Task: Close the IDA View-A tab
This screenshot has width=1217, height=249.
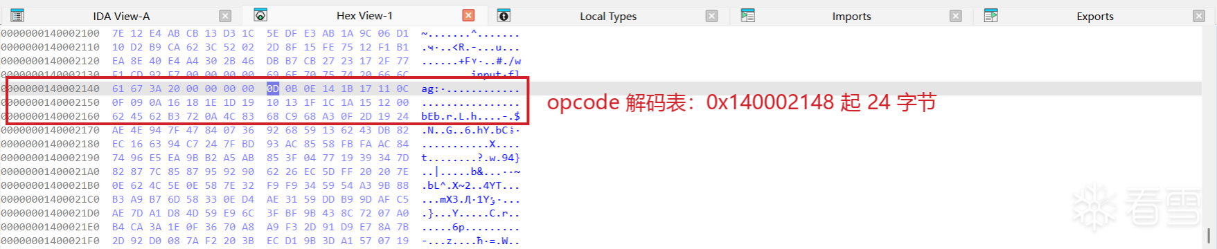Action: (225, 16)
